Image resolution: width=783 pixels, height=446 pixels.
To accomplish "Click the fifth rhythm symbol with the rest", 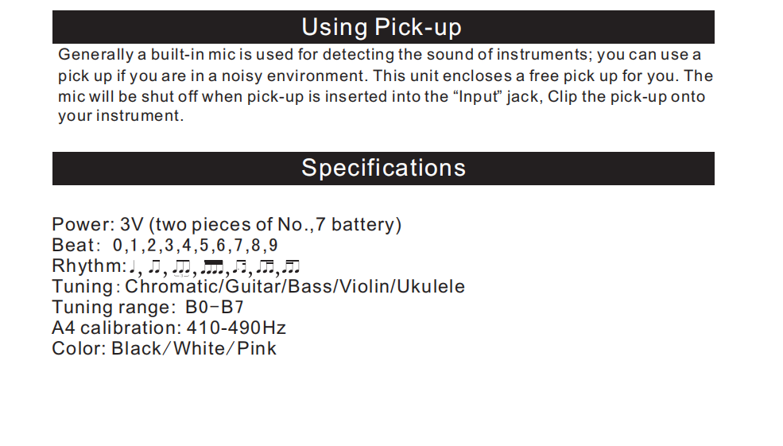I will 240,267.
